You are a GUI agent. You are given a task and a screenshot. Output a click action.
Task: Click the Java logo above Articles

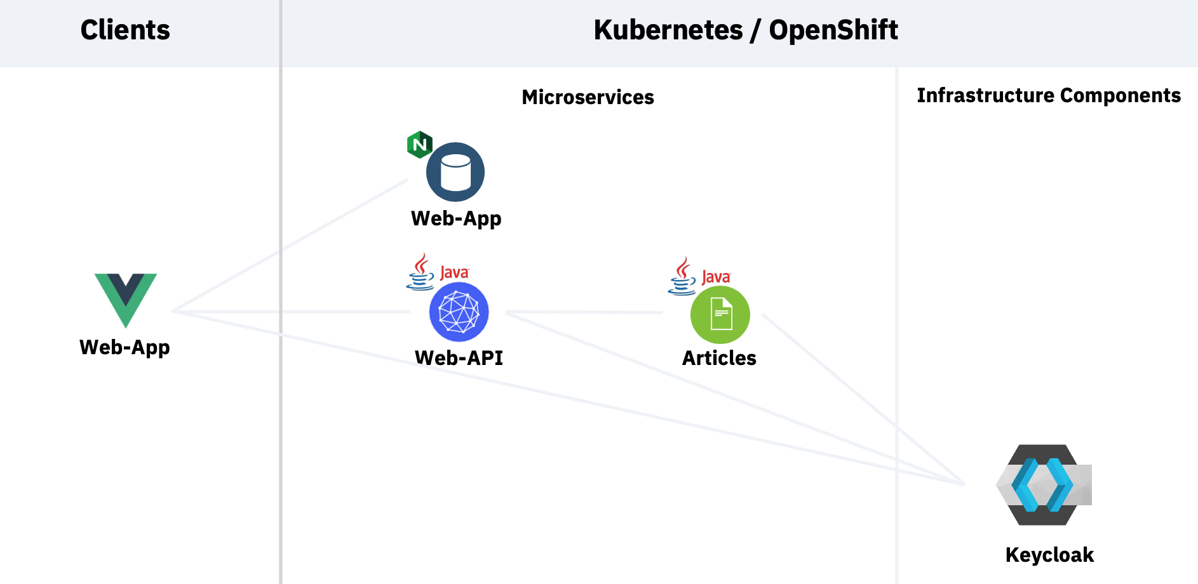click(x=699, y=276)
